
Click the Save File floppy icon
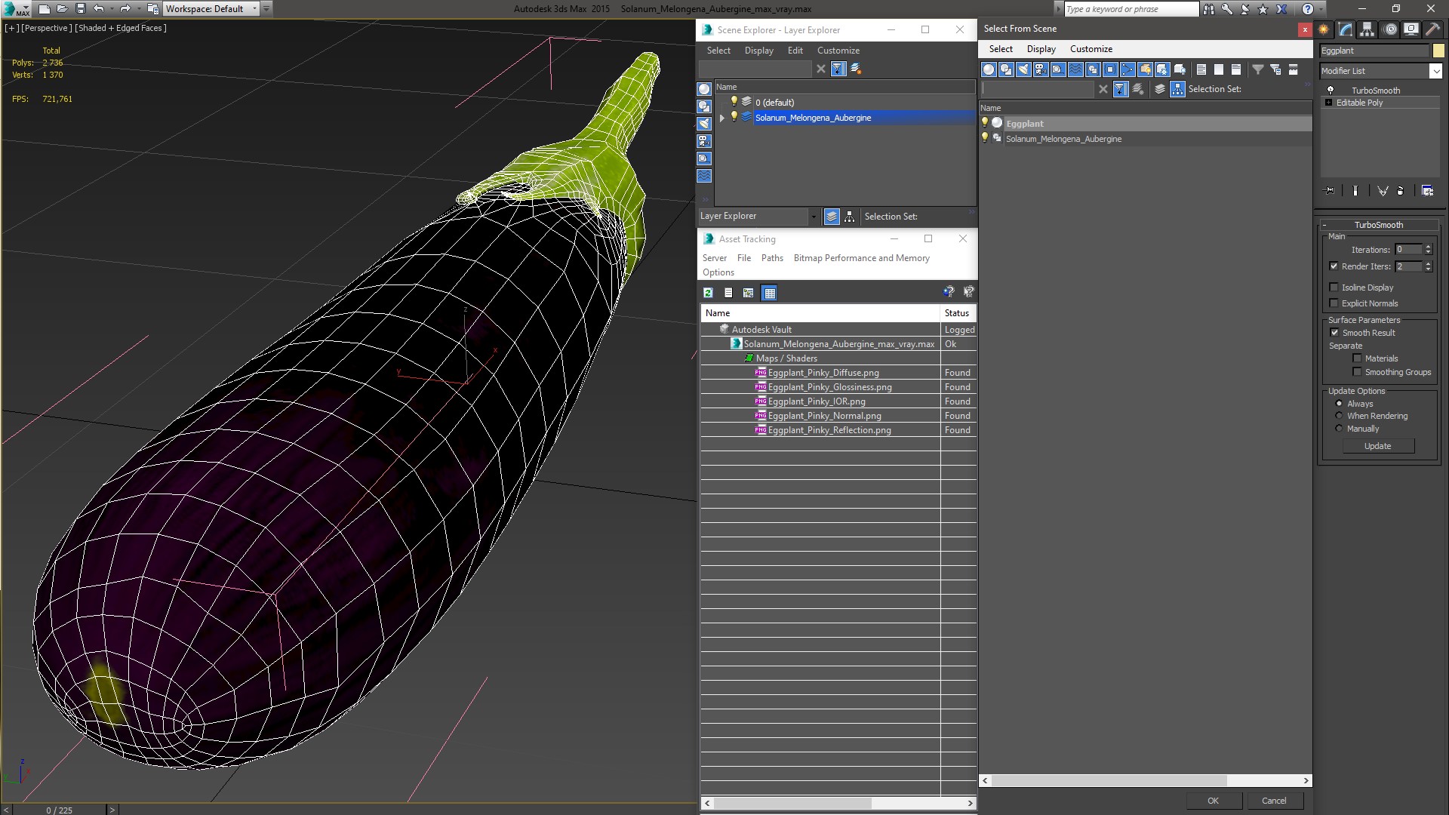tap(81, 9)
